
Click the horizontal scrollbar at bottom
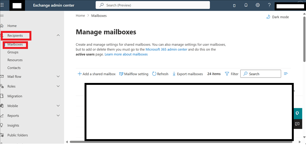(x=181, y=142)
